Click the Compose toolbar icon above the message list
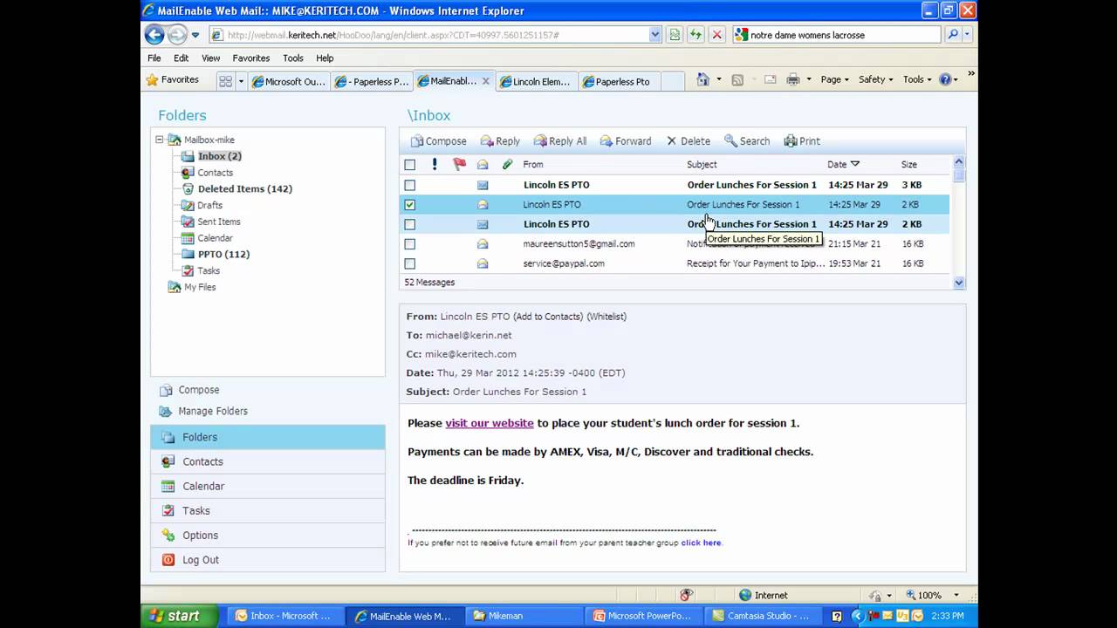This screenshot has width=1117, height=628. click(417, 141)
